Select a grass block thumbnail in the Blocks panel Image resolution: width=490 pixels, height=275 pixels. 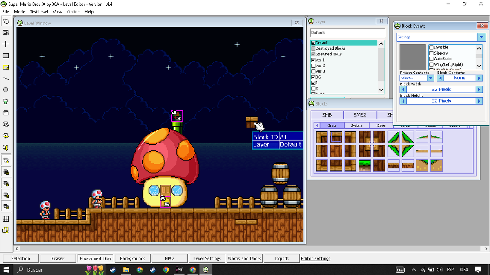click(x=321, y=136)
